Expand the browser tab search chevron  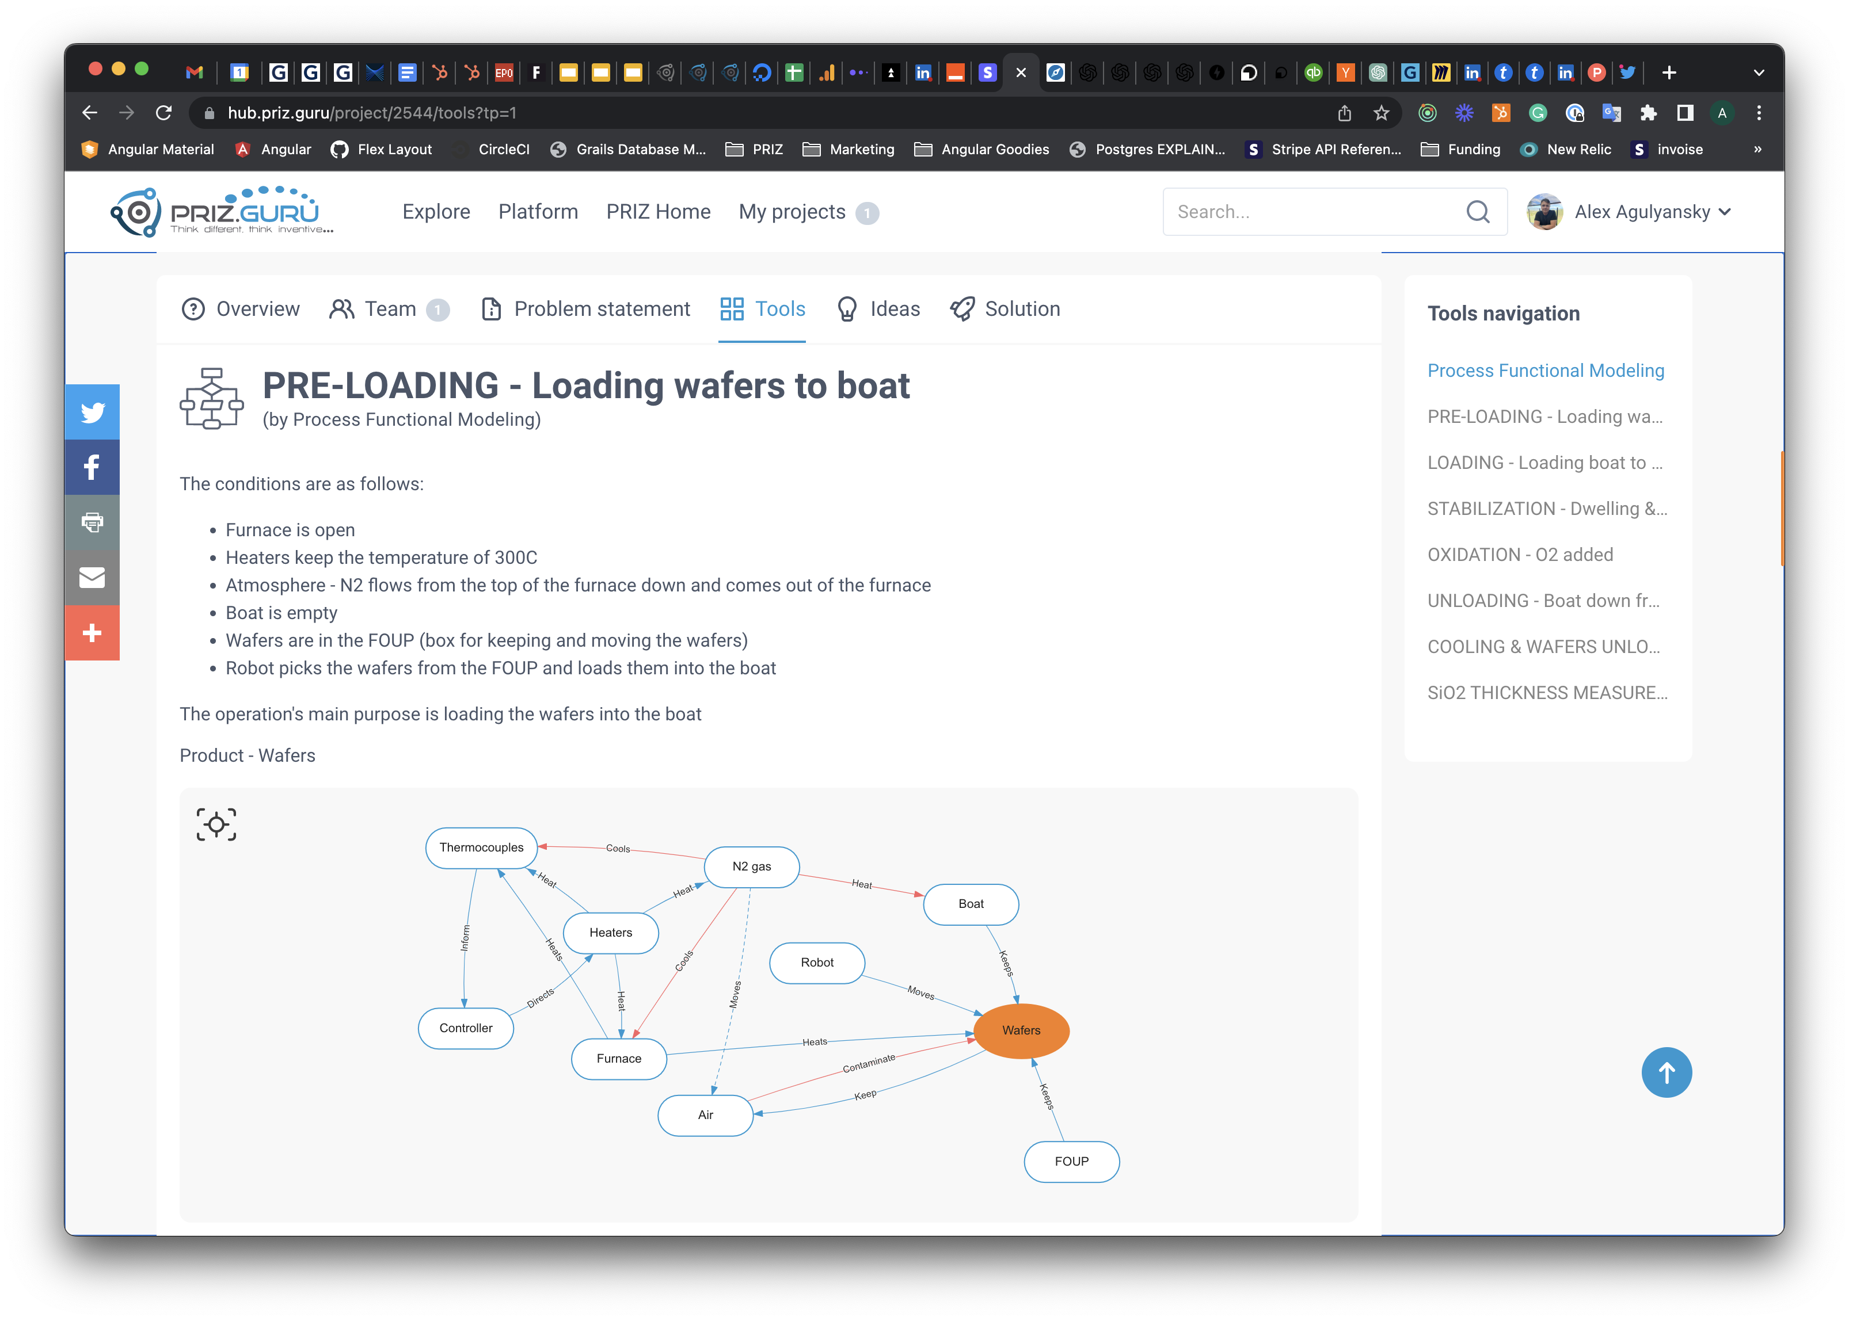pos(1759,72)
